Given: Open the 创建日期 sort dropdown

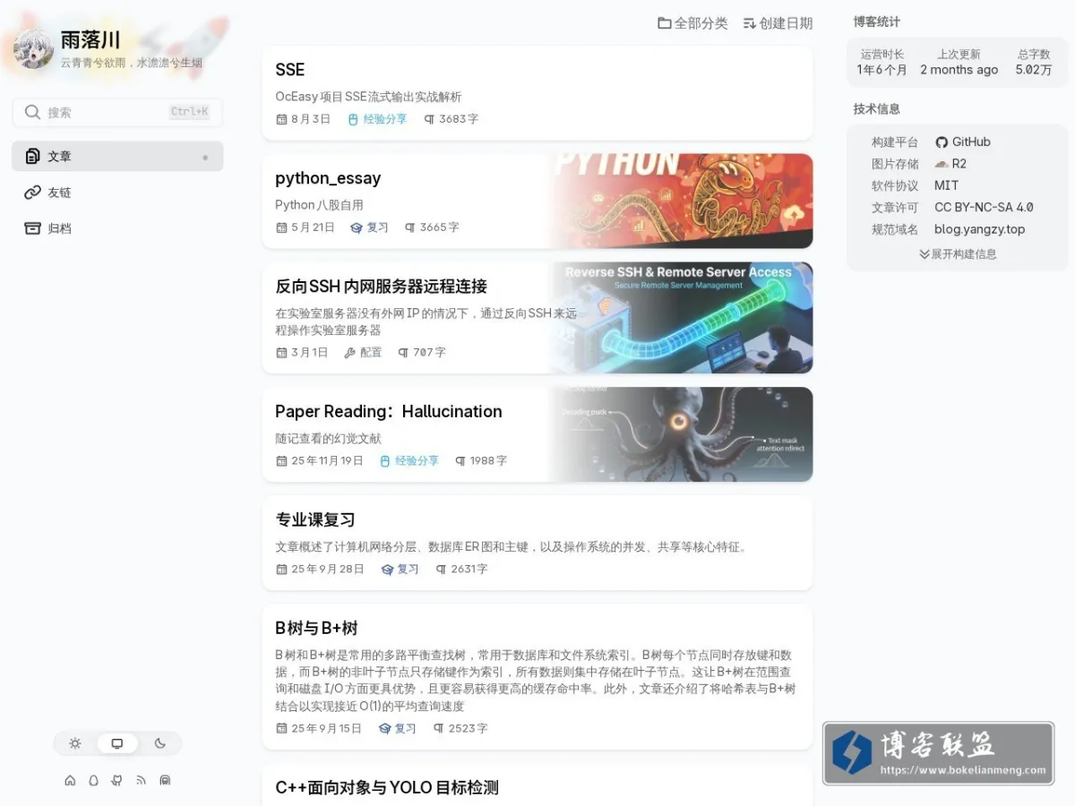Looking at the screenshot, I should pos(778,23).
